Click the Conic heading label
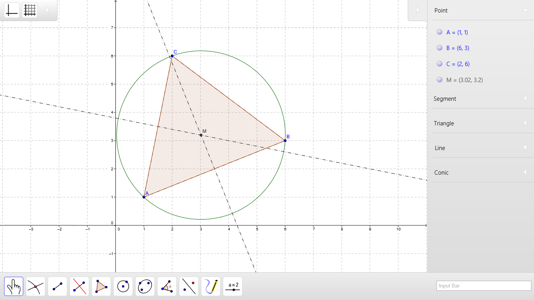534x300 pixels. [441, 173]
